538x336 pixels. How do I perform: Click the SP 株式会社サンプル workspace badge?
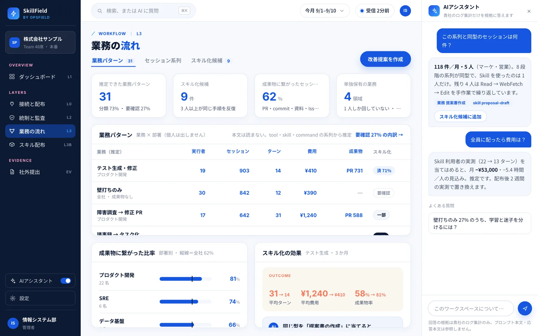click(14, 42)
